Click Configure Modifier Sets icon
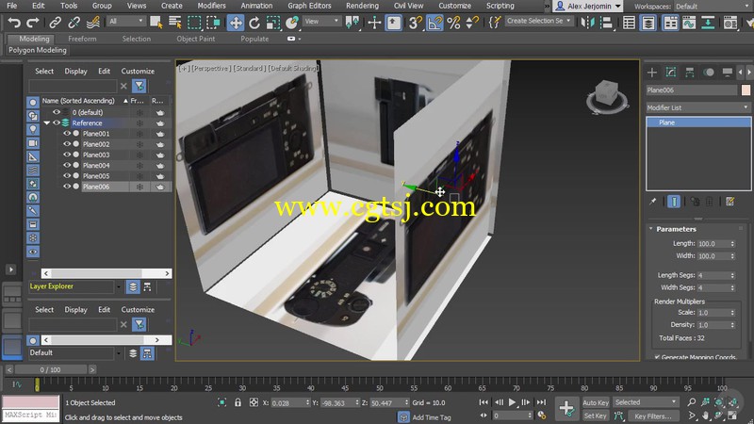This screenshot has height=424, width=754. [x=729, y=202]
